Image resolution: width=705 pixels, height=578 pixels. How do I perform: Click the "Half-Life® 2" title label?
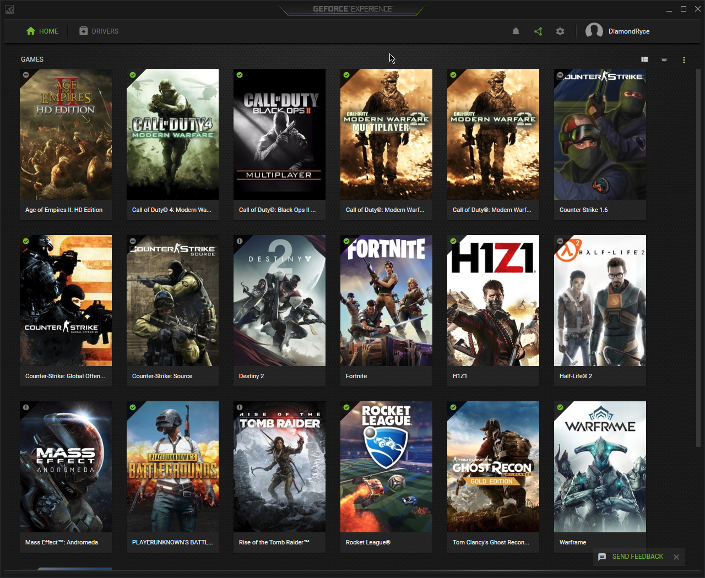coord(576,376)
